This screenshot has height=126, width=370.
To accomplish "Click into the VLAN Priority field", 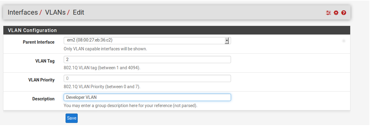I will [147, 78].
